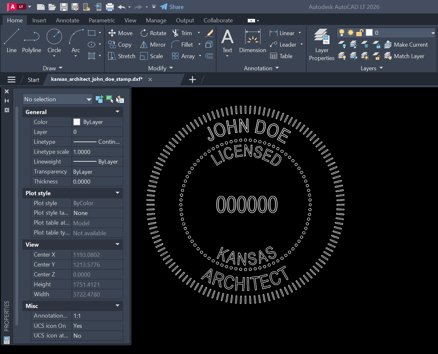The height and width of the screenshot is (354, 438).
Task: Click Make Current layer button
Action: (406, 45)
